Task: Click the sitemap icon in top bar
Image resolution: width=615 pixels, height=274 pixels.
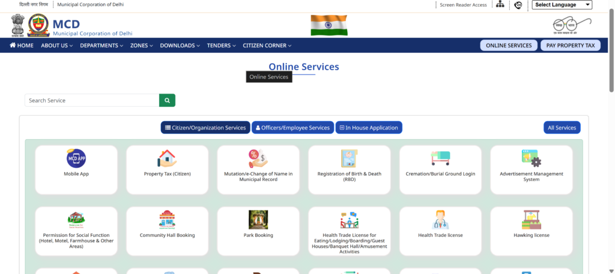Action: pyautogui.click(x=500, y=5)
